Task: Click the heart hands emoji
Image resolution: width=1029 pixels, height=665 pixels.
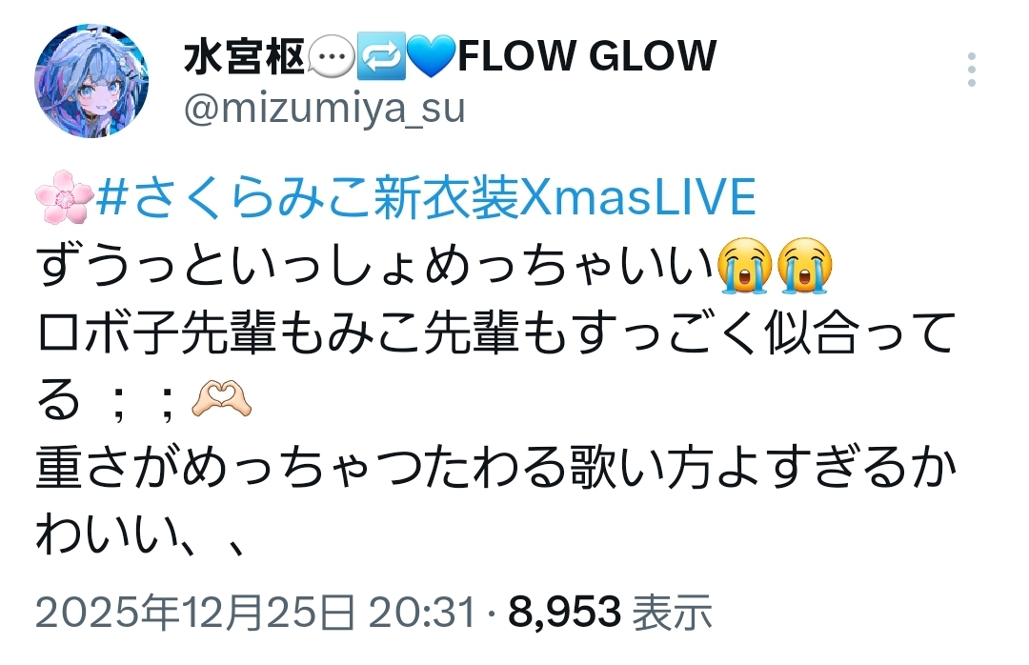Action: (221, 400)
